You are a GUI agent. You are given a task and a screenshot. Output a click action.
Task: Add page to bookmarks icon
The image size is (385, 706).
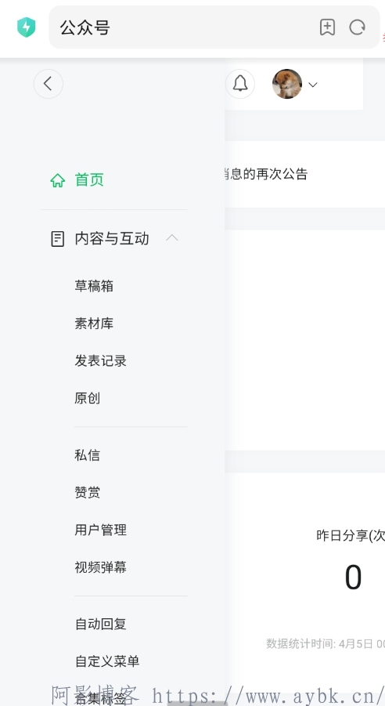click(327, 27)
